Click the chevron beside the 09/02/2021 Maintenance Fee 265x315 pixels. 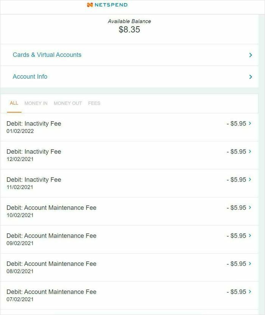[x=250, y=235]
